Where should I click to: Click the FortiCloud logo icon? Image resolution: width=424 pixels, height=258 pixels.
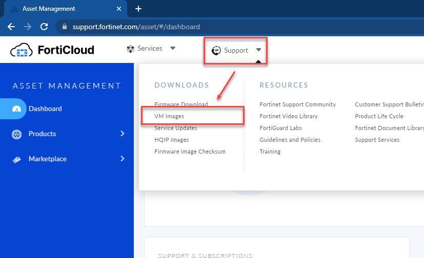coord(22,50)
